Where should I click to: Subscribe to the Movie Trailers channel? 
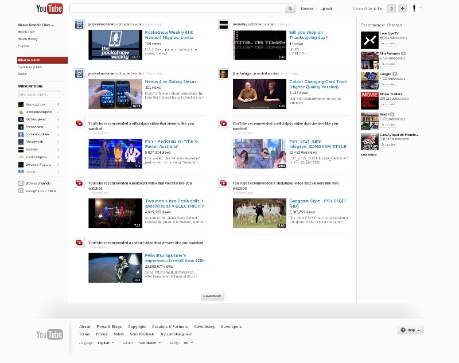coord(388,104)
